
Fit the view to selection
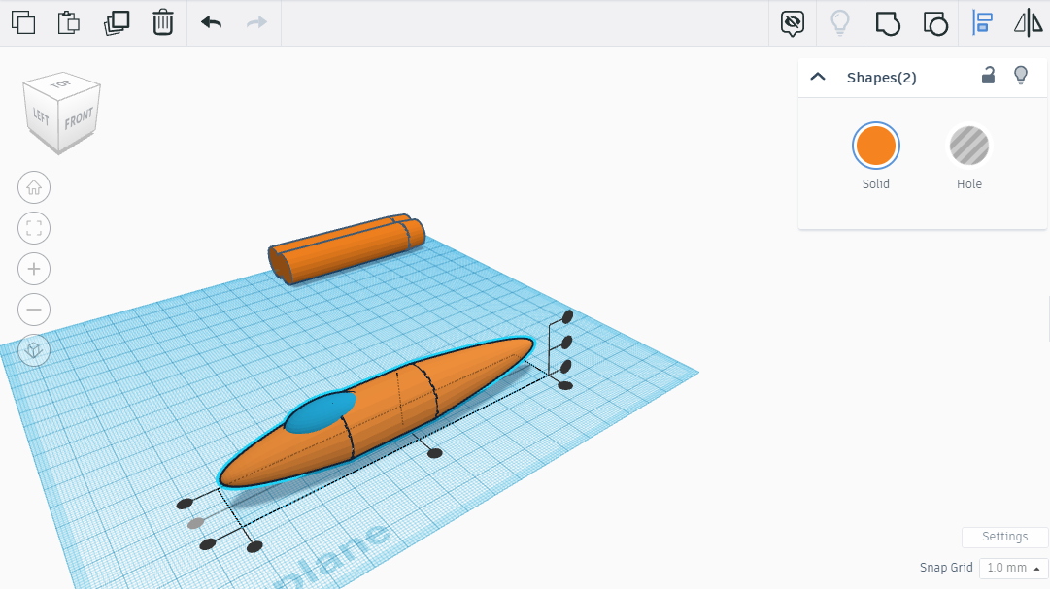[34, 228]
